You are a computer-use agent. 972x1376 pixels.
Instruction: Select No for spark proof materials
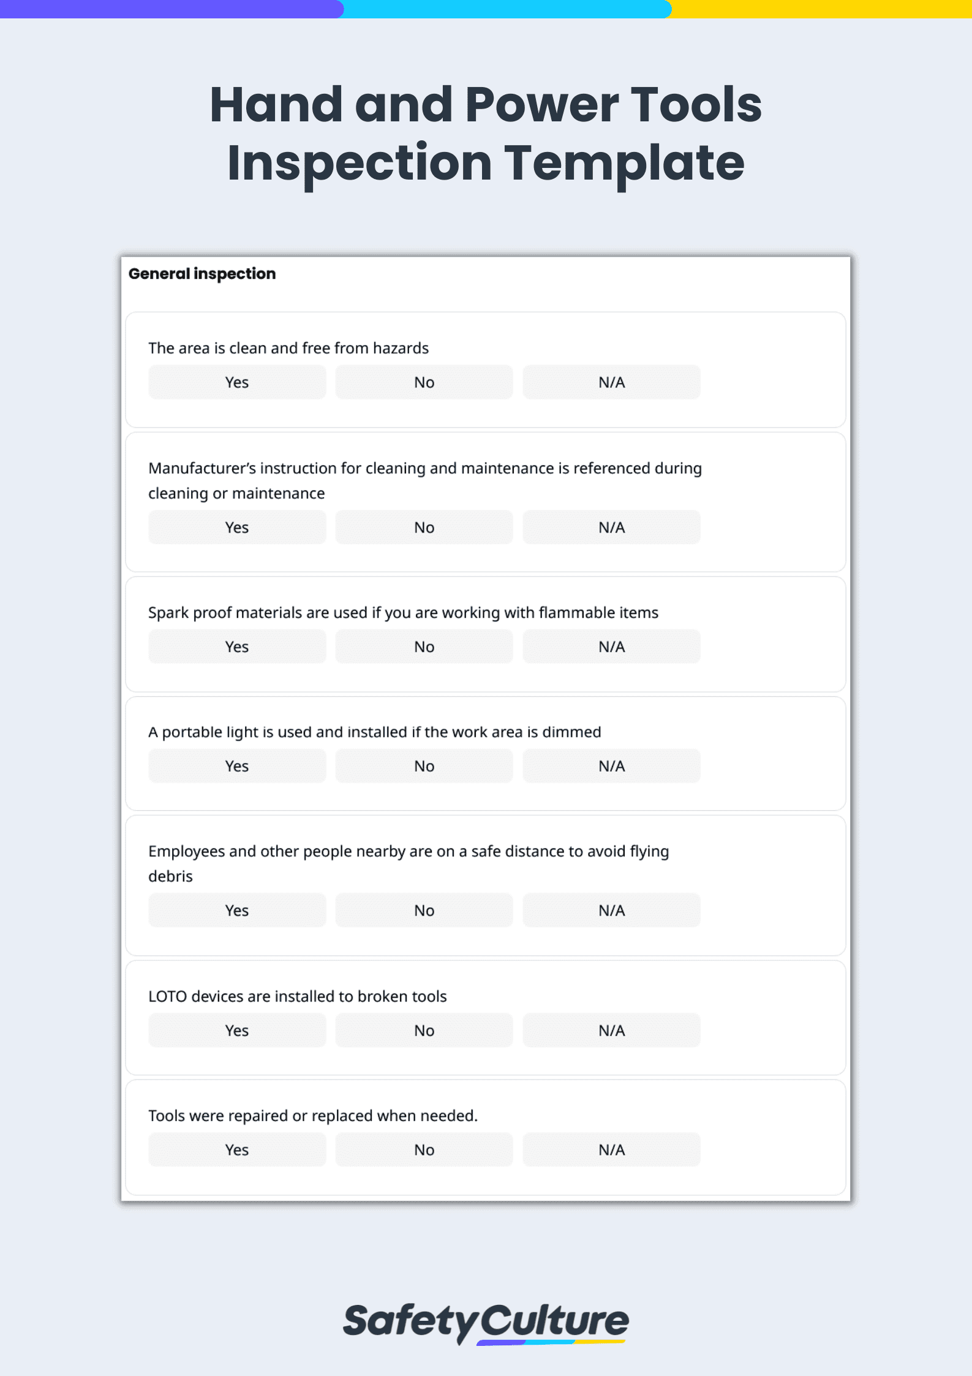tap(424, 647)
